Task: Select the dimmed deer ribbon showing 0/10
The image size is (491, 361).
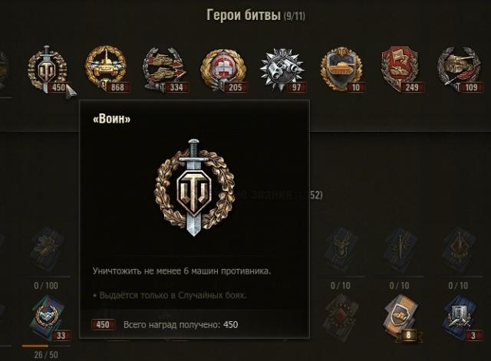Action: coord(341,250)
